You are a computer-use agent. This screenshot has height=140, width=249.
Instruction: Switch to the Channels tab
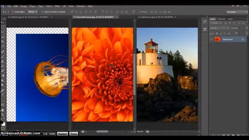click(221, 19)
